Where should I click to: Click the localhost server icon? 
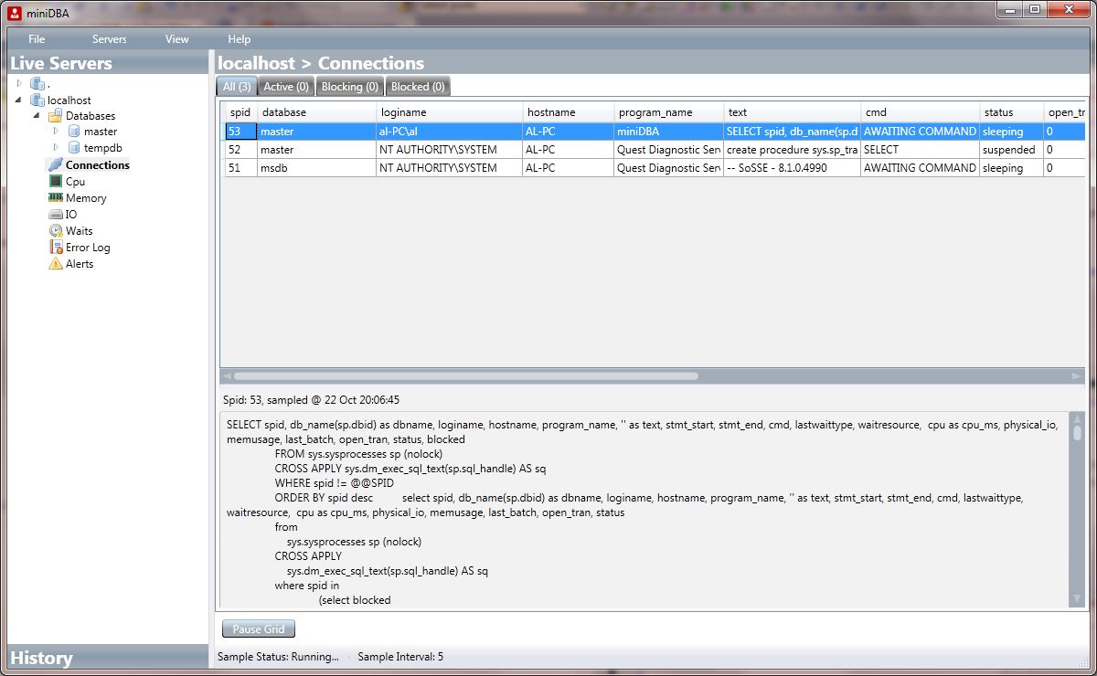click(37, 100)
